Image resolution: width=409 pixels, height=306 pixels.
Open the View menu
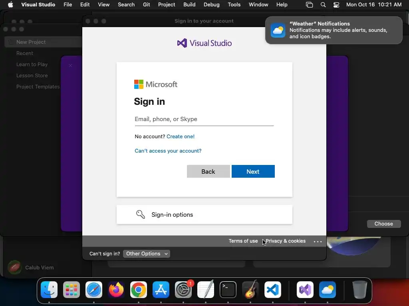[x=103, y=5]
